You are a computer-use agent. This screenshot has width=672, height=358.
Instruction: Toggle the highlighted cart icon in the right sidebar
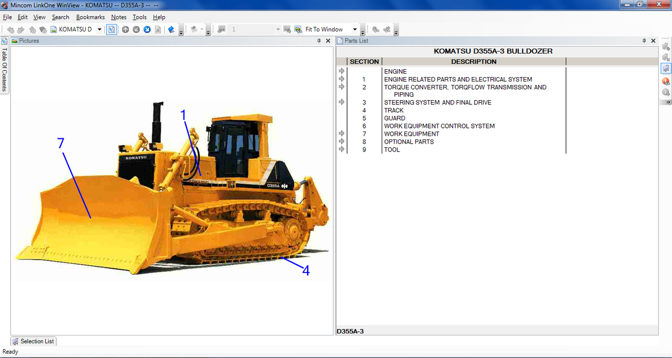[666, 69]
